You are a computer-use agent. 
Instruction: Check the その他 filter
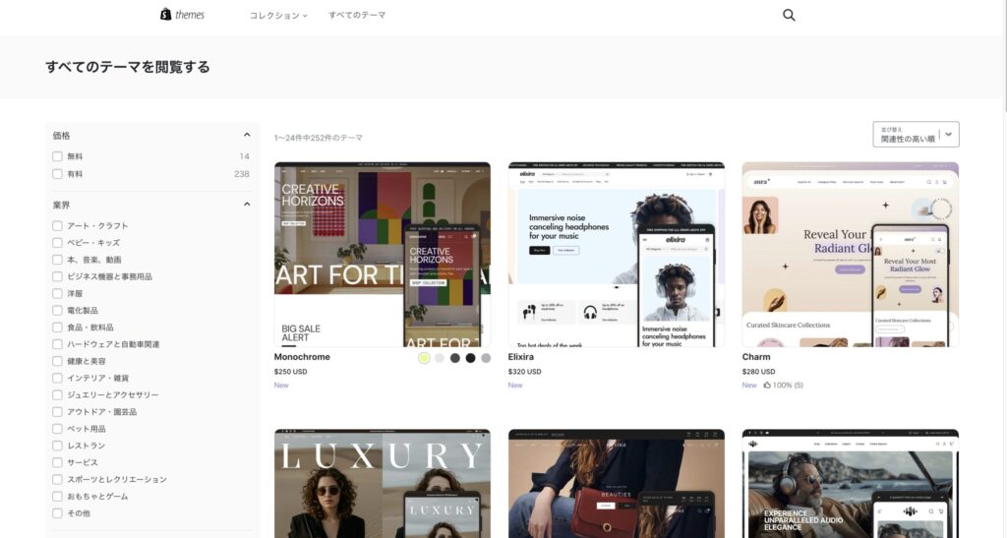pos(57,513)
